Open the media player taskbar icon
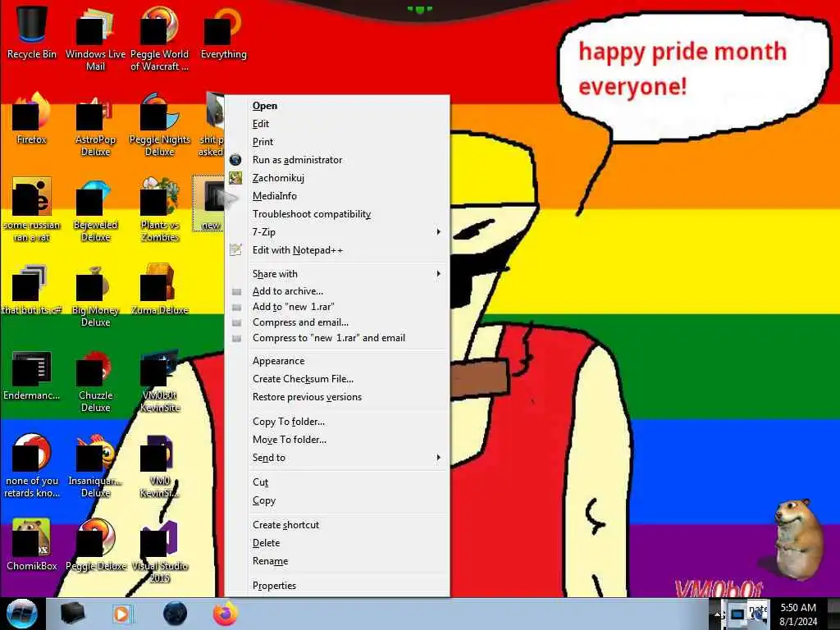The width and height of the screenshot is (840, 630). pyautogui.click(x=121, y=614)
